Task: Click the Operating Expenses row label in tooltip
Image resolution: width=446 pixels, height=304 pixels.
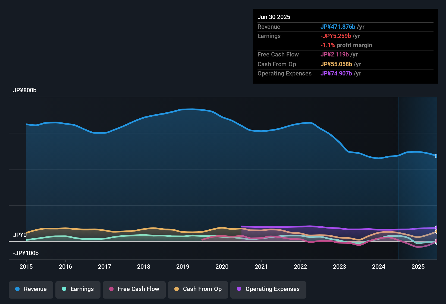Action: coord(285,74)
